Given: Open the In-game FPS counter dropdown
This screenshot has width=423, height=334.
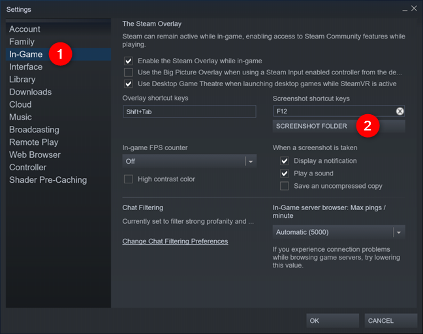Looking at the screenshot, I should pyautogui.click(x=189, y=161).
